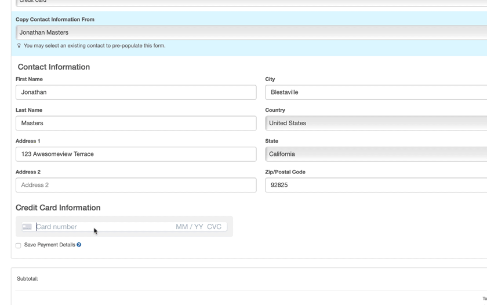Click the Save Payment Details label text
The height and width of the screenshot is (305, 487).
pyautogui.click(x=49, y=245)
